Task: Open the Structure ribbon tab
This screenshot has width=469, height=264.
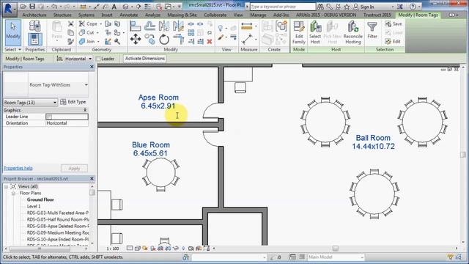Action: pyautogui.click(x=62, y=15)
